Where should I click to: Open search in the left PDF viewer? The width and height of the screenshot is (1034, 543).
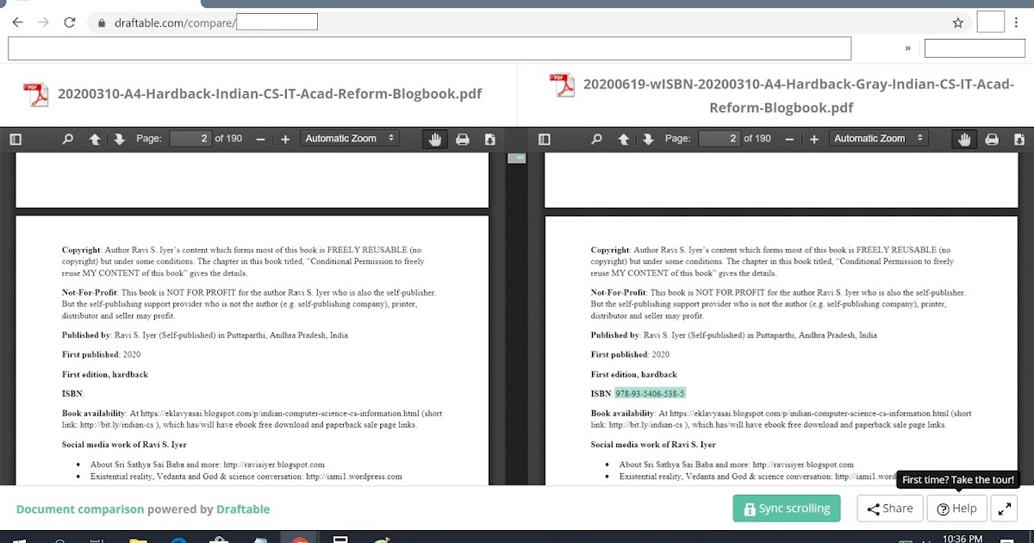(68, 138)
